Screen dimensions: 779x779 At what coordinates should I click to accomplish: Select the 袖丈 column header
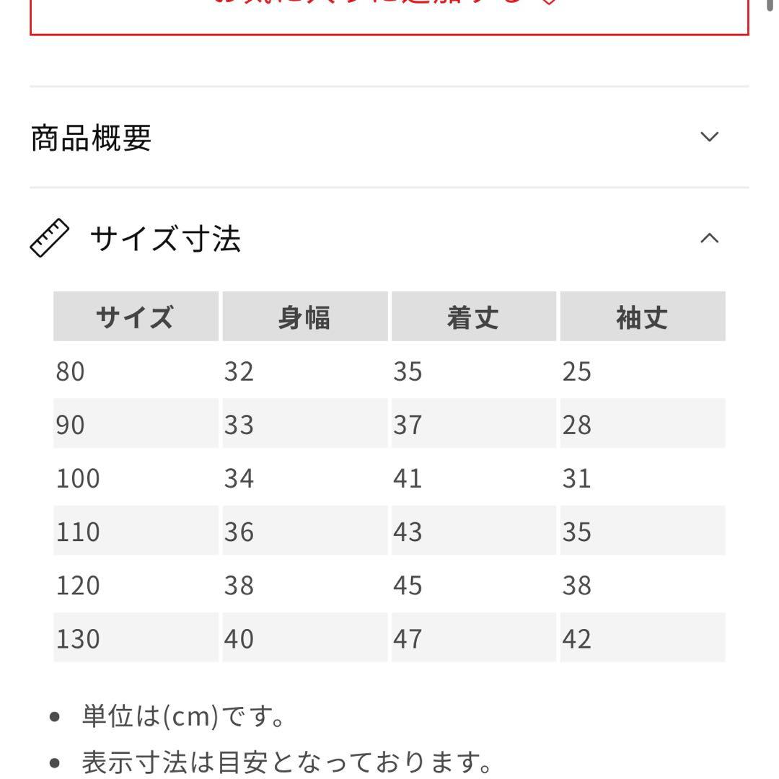pyautogui.click(x=641, y=316)
